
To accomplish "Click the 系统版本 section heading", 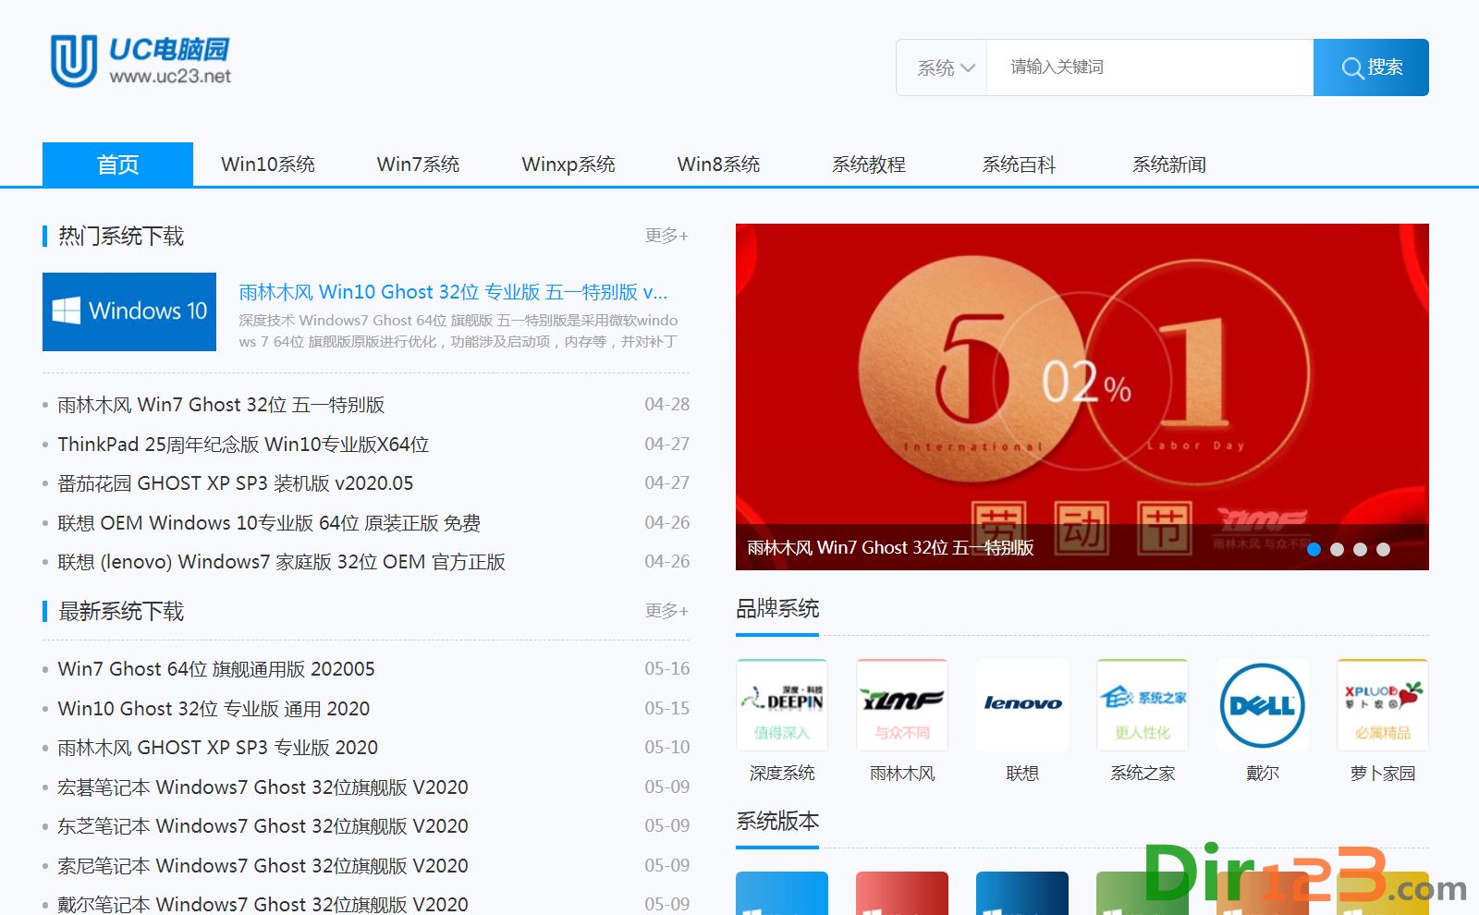I will 777,822.
